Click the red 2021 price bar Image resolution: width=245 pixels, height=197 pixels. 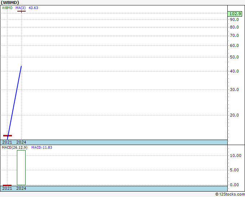point(8,136)
